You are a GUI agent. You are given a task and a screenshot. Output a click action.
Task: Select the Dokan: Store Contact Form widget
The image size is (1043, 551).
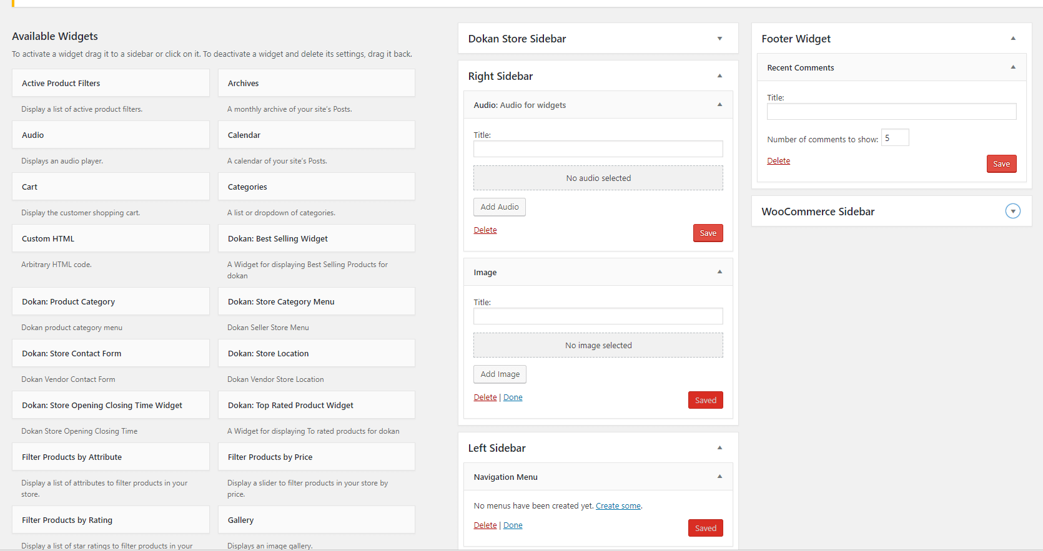(x=111, y=353)
